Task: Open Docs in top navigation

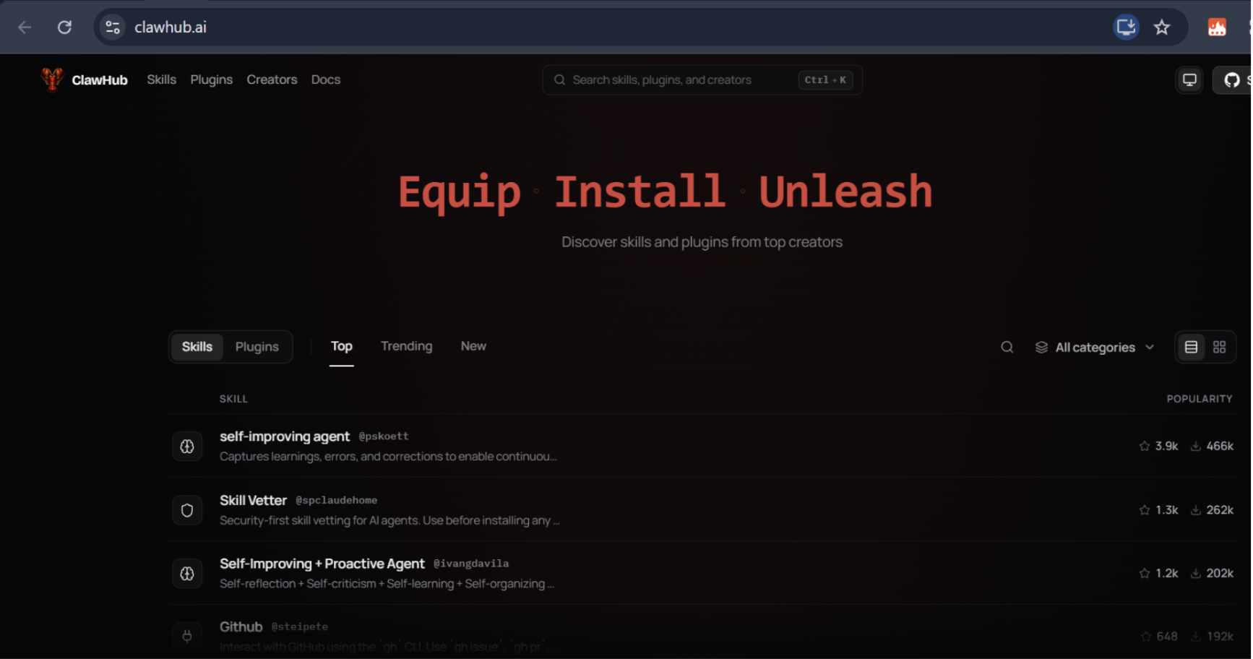Action: coord(326,79)
